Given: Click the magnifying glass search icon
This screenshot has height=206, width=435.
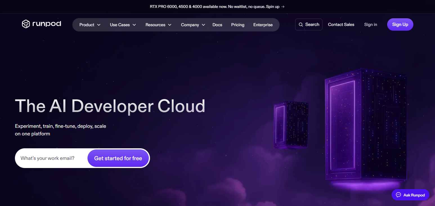Looking at the screenshot, I should (301, 24).
